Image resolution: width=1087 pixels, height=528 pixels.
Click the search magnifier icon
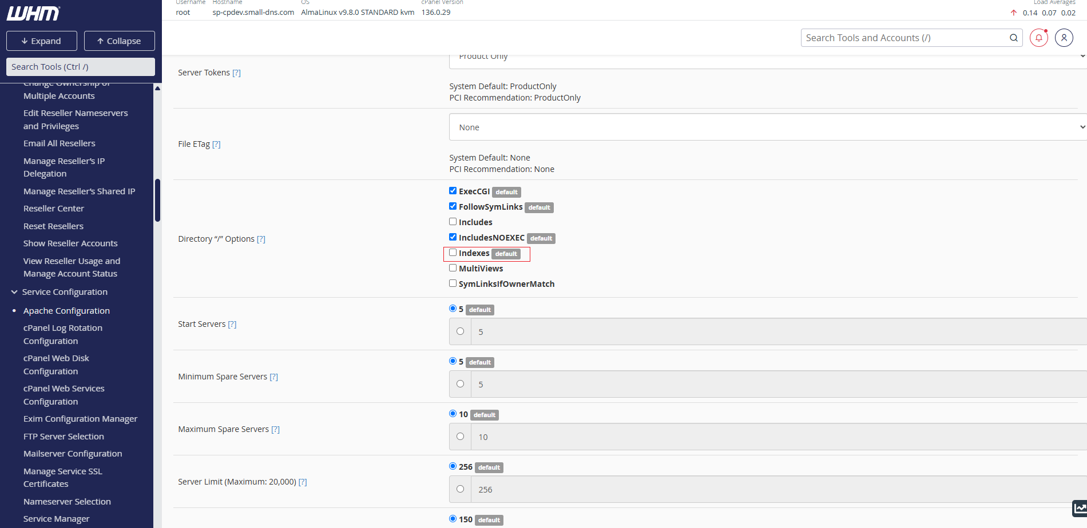click(1014, 38)
